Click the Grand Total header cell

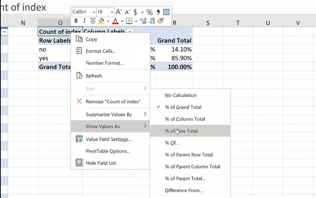pos(174,40)
